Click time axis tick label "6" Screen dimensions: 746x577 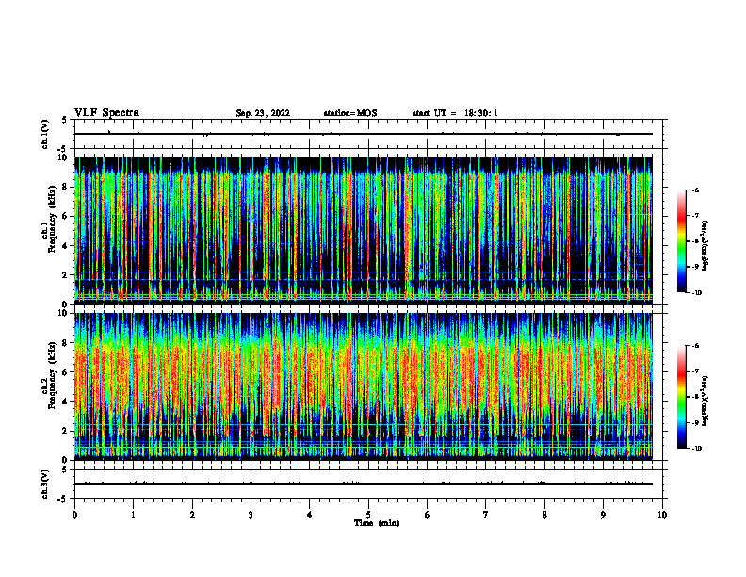(427, 515)
